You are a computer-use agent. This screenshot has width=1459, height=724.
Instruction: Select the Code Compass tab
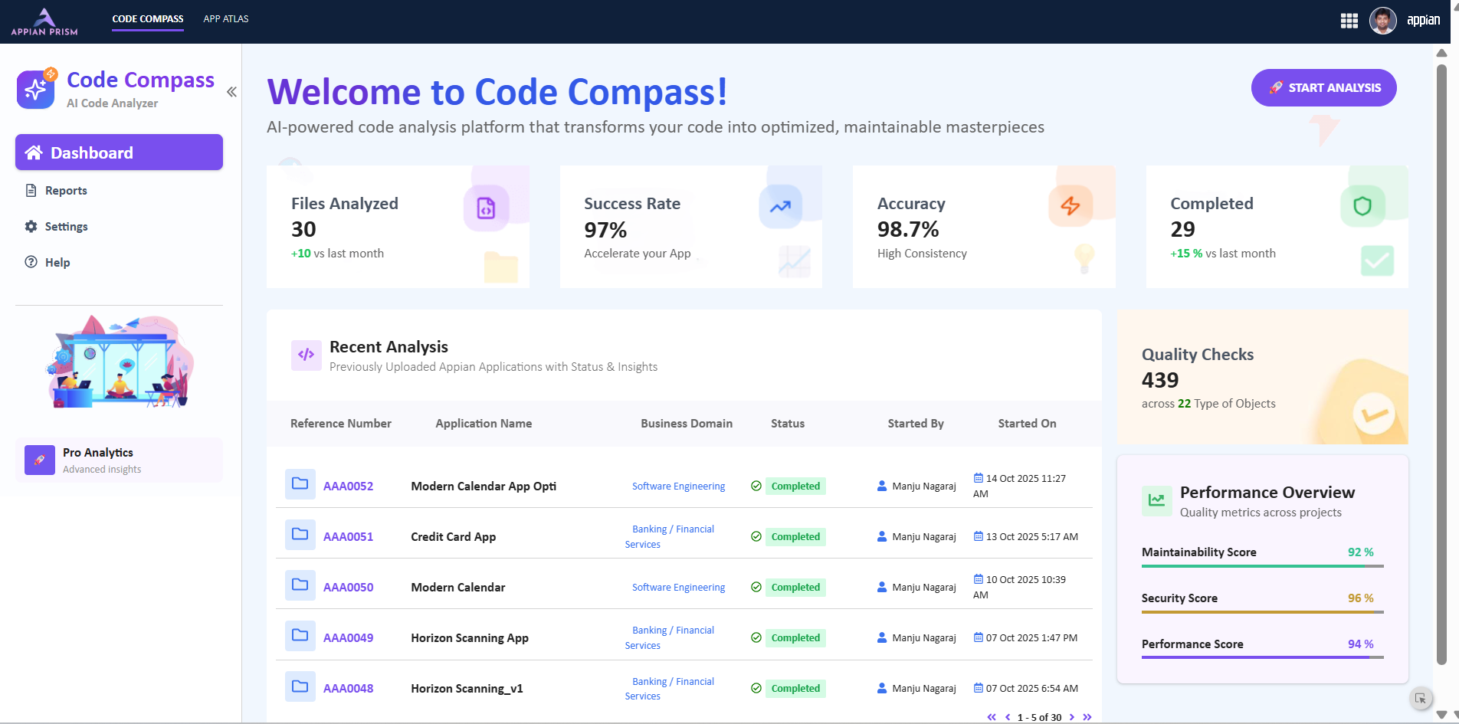(x=148, y=19)
